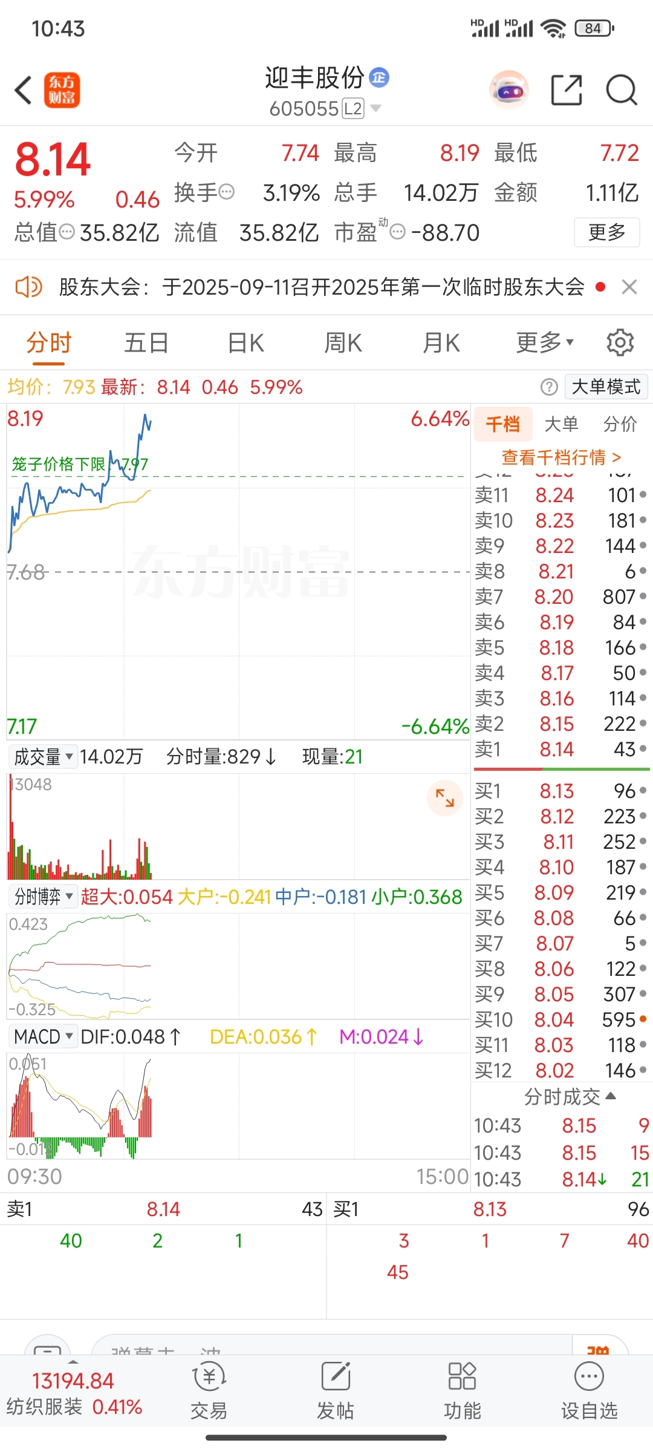The width and height of the screenshot is (653, 1452).
Task: Tap the 笼子价格下限 label on chart
Action: click(x=59, y=464)
